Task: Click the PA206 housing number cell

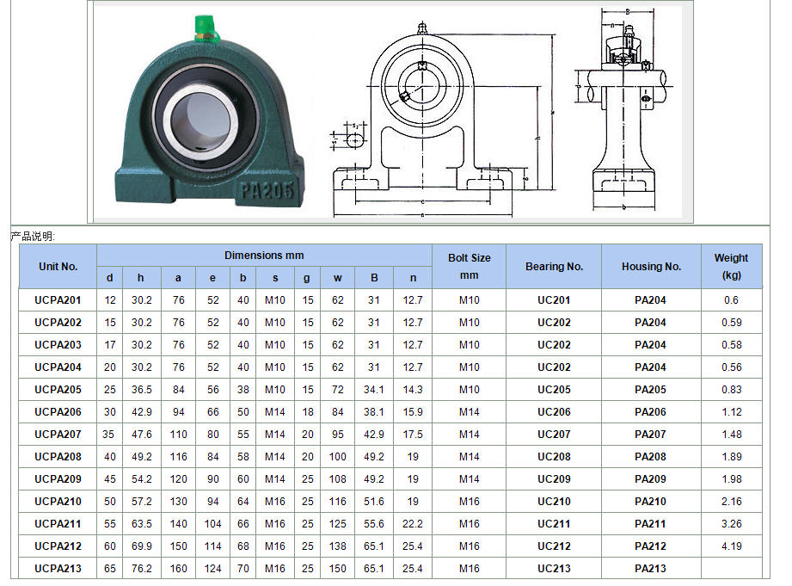Action: click(x=651, y=411)
